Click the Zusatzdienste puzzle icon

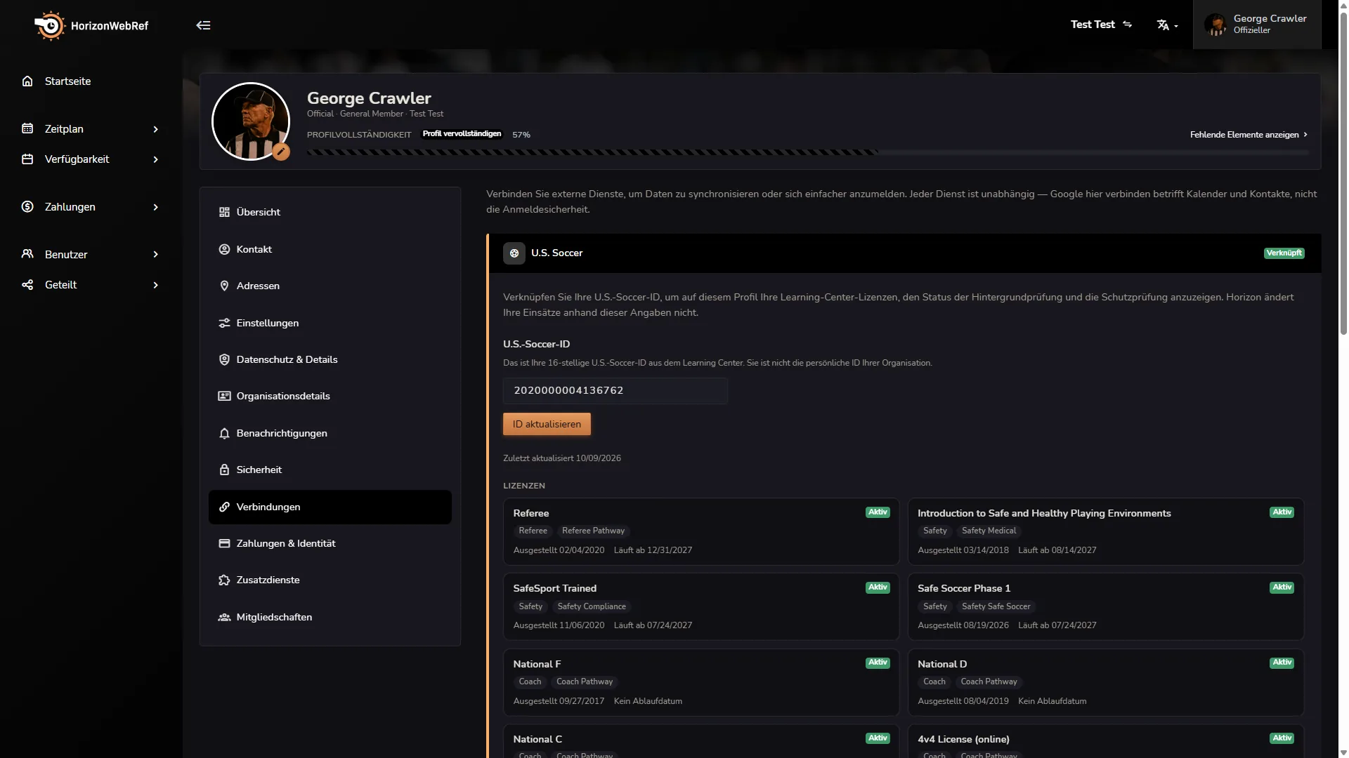click(x=224, y=580)
